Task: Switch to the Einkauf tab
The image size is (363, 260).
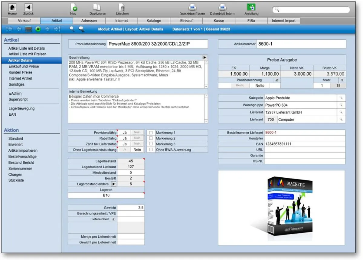Action: pyautogui.click(x=186, y=21)
